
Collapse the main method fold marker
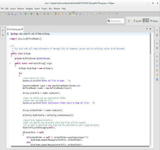click(x=10, y=63)
